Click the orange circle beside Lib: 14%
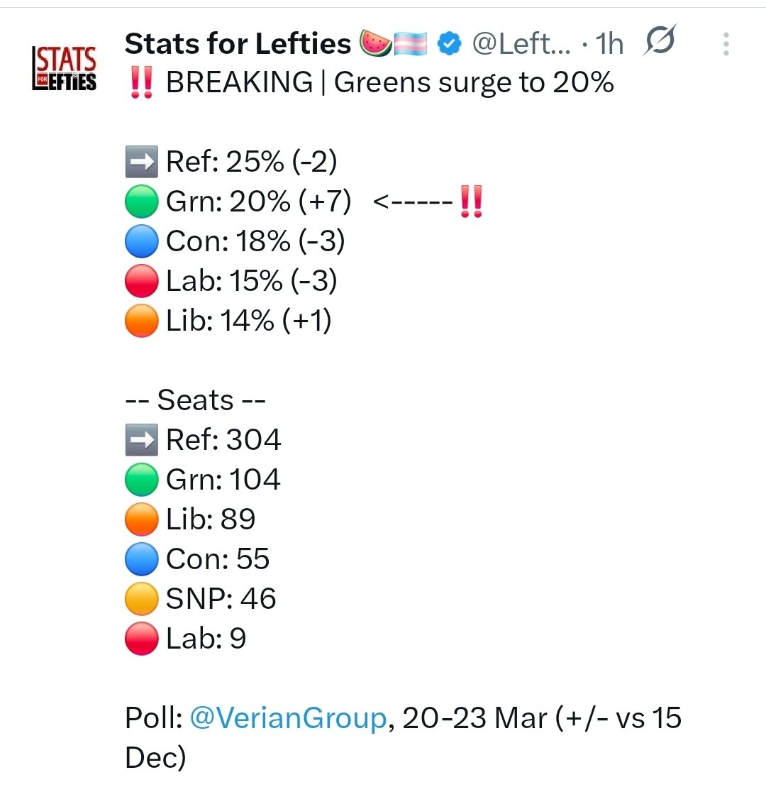The width and height of the screenshot is (766, 787). click(140, 322)
